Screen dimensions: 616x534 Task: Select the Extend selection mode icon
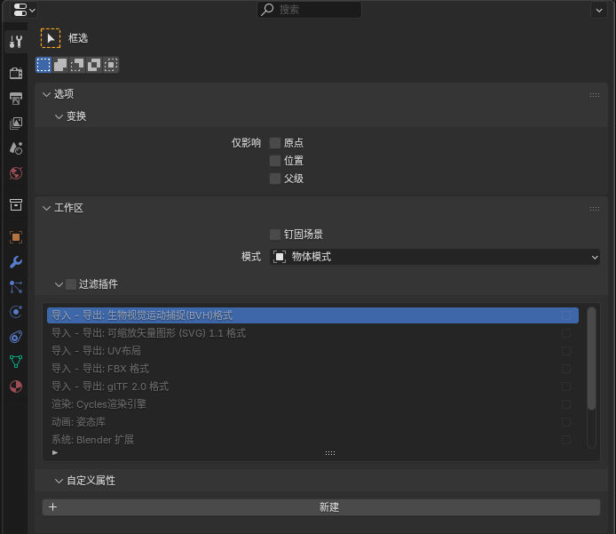tap(60, 65)
